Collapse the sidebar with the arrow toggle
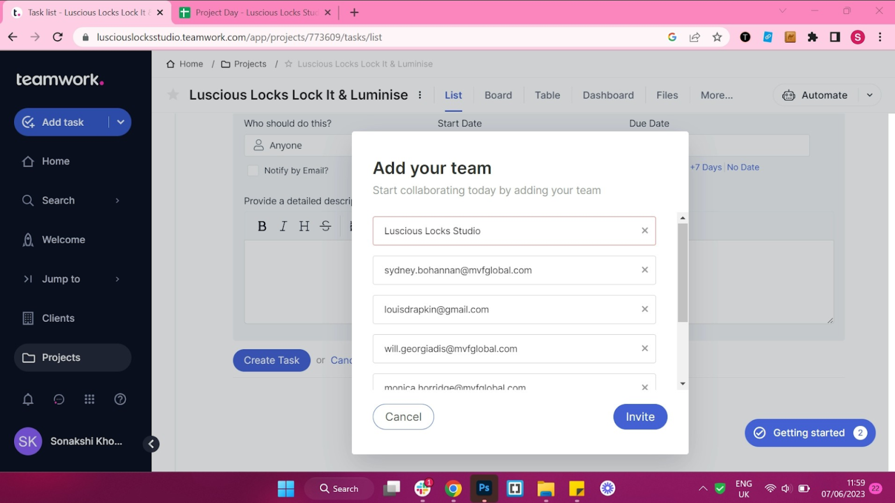Viewport: 895px width, 503px height. [x=151, y=444]
